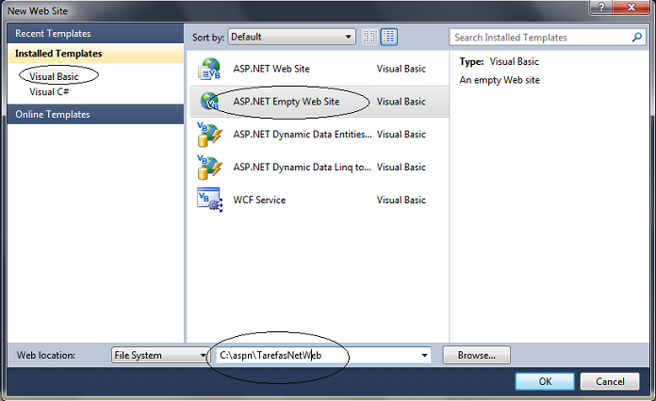Click the Dynamic Data Entities template icon
Viewport: 656px width, 401px height.
click(209, 135)
